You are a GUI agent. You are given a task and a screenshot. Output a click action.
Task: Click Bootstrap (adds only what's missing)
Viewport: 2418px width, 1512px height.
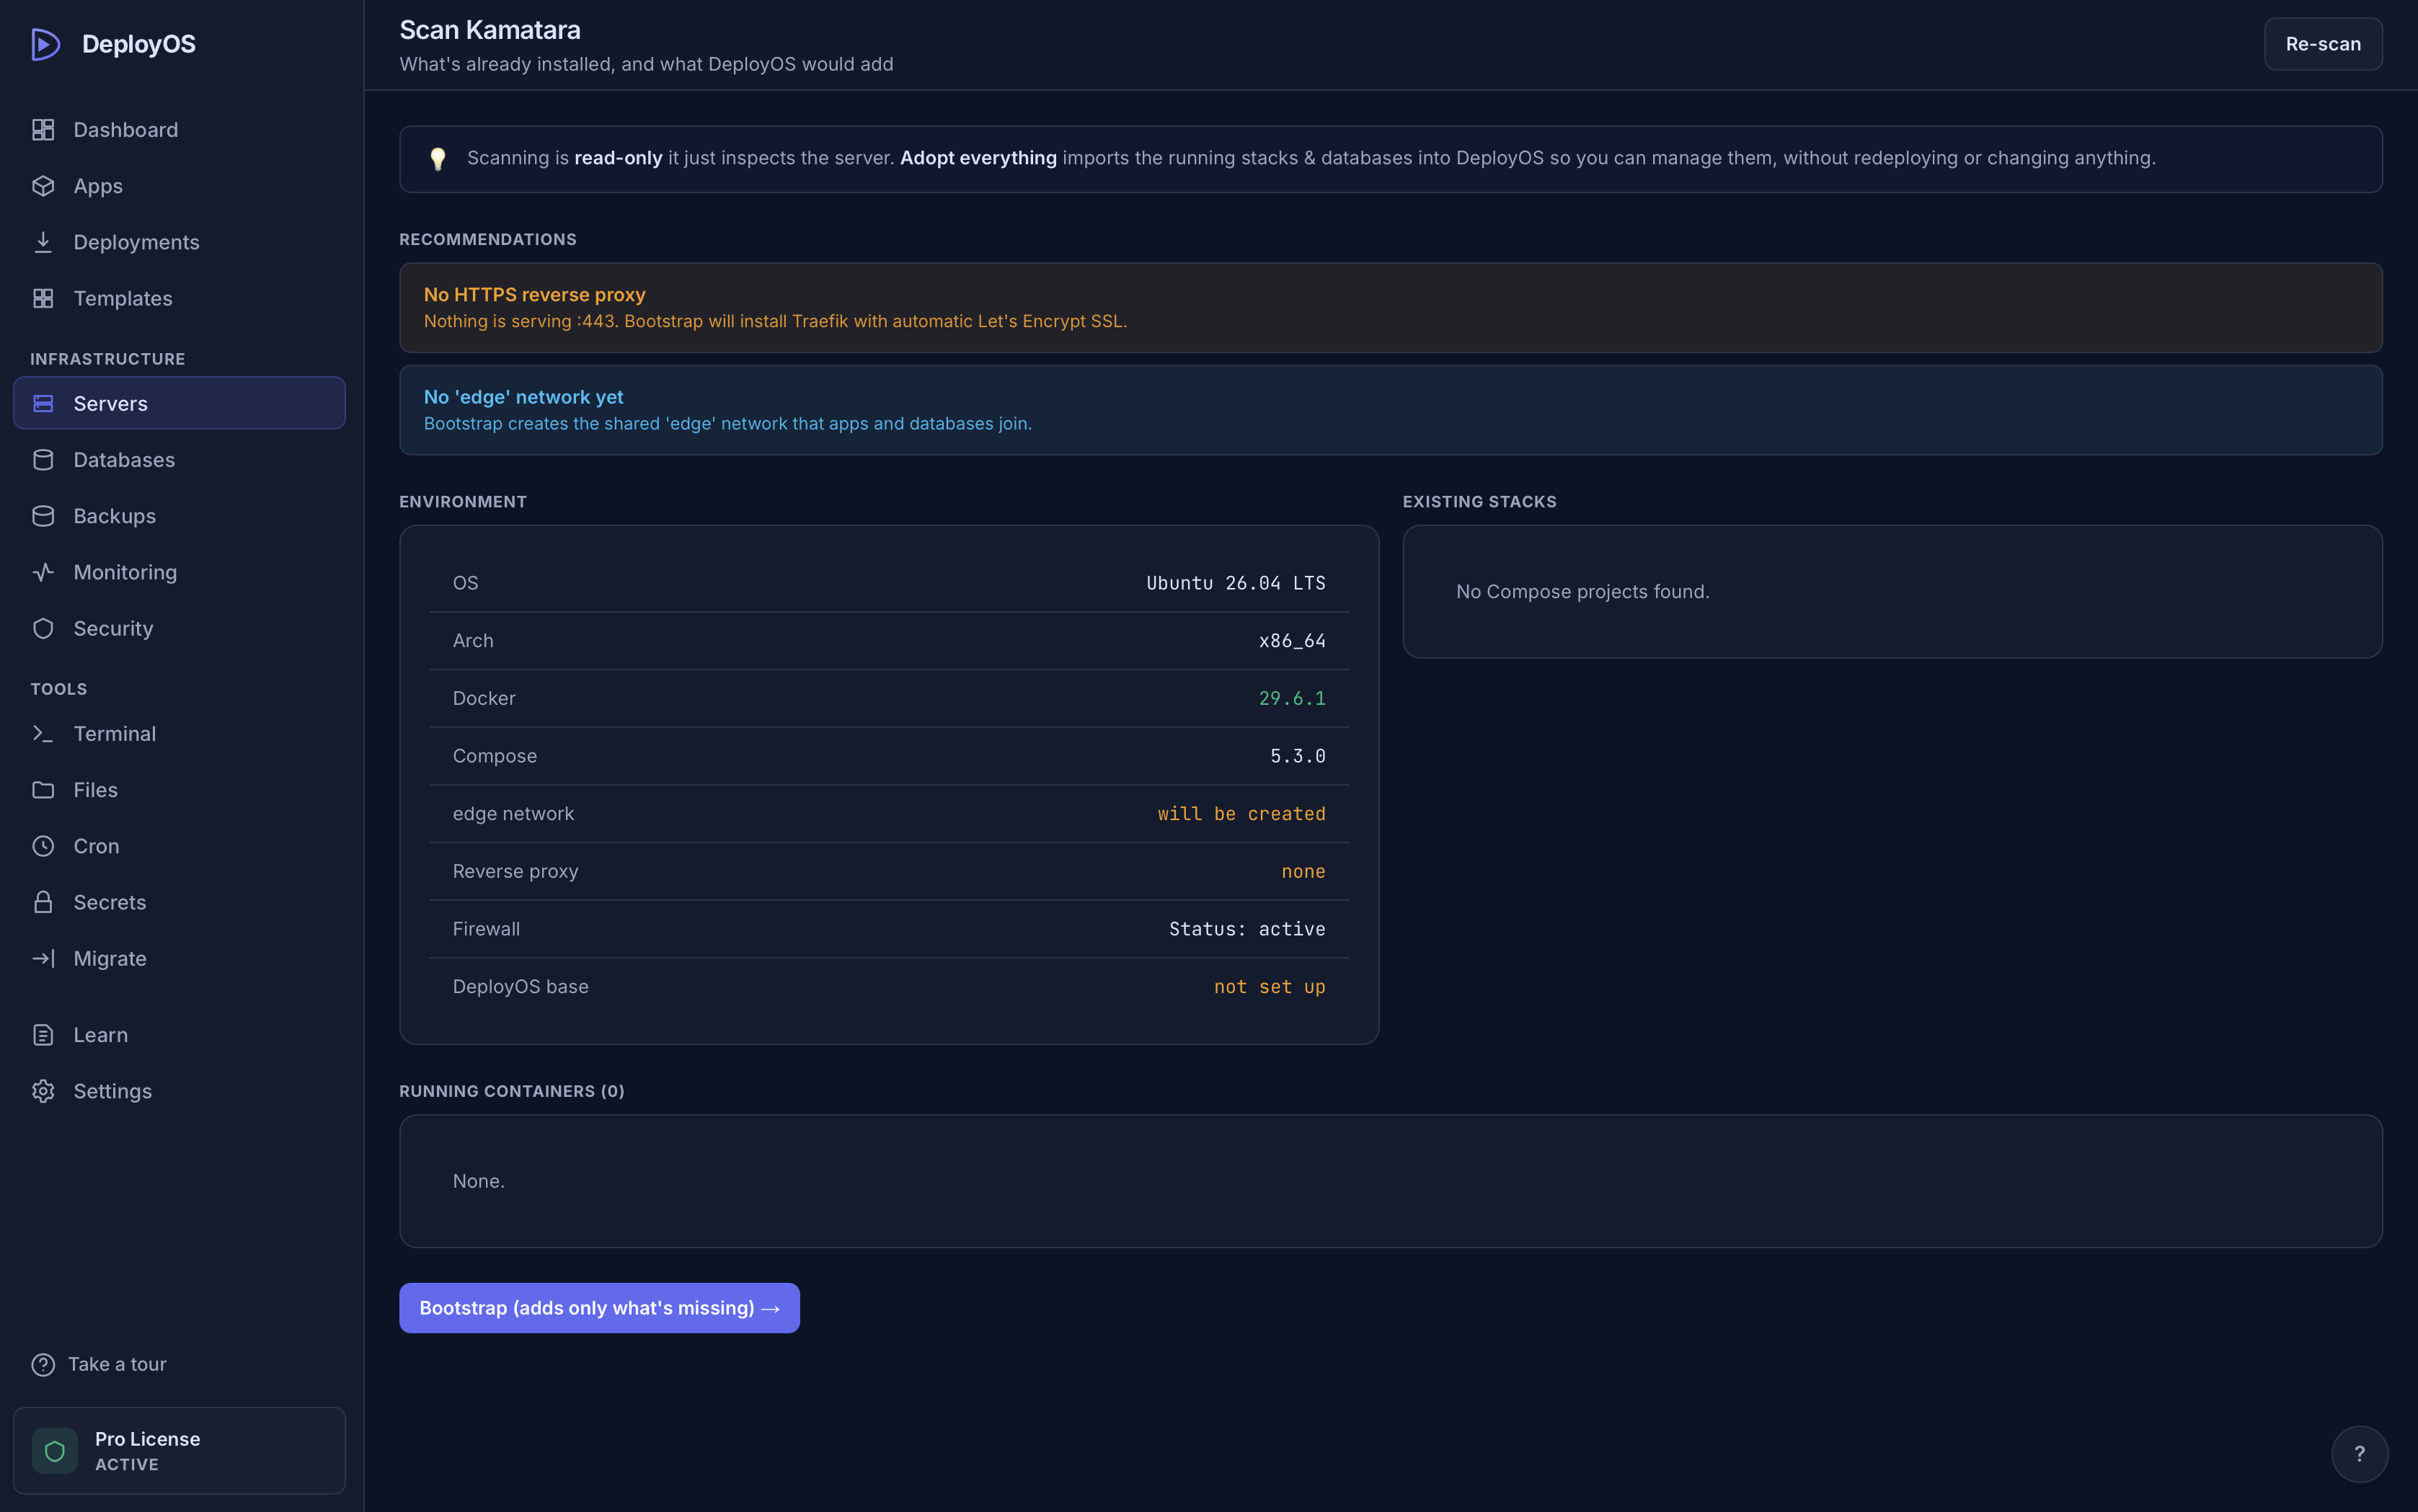(599, 1308)
